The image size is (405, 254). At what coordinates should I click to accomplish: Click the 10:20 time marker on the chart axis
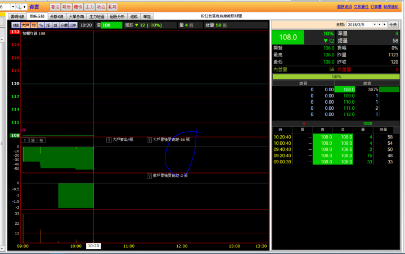point(93,246)
